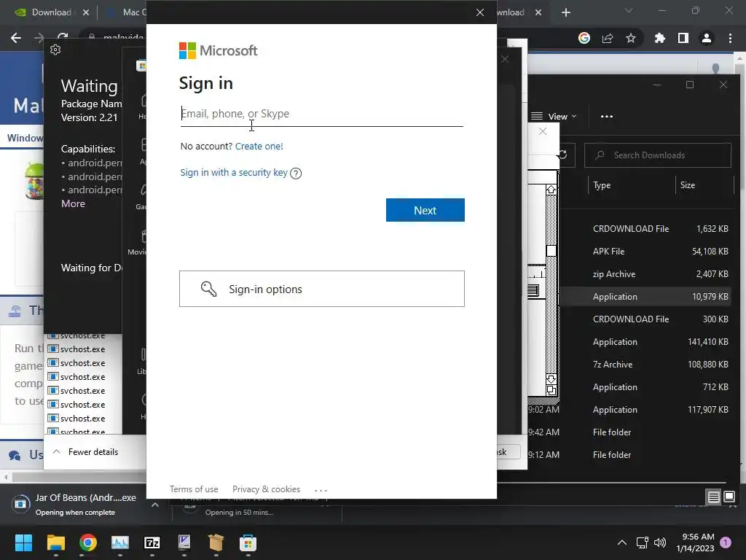Open Privacy & cookies link
Screen dimensions: 746x560
(267, 489)
